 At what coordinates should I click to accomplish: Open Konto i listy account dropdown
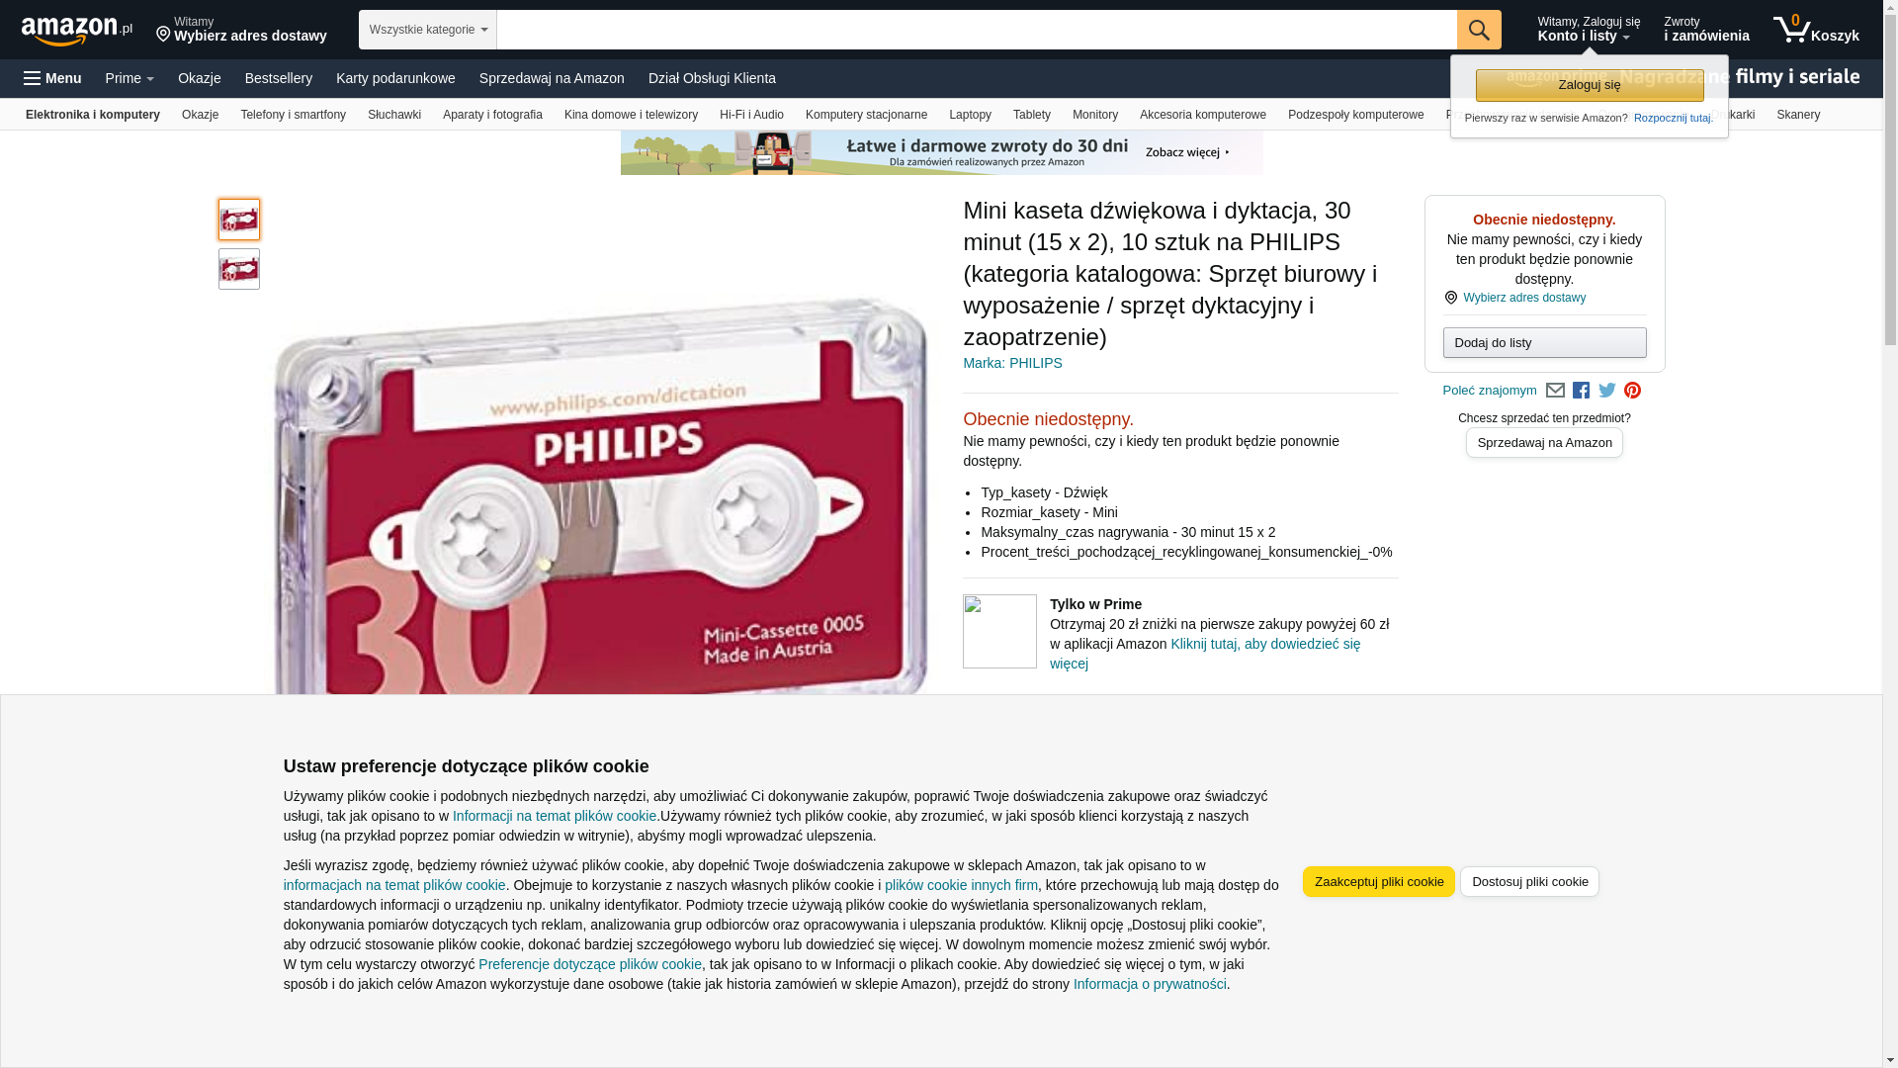point(1589,30)
